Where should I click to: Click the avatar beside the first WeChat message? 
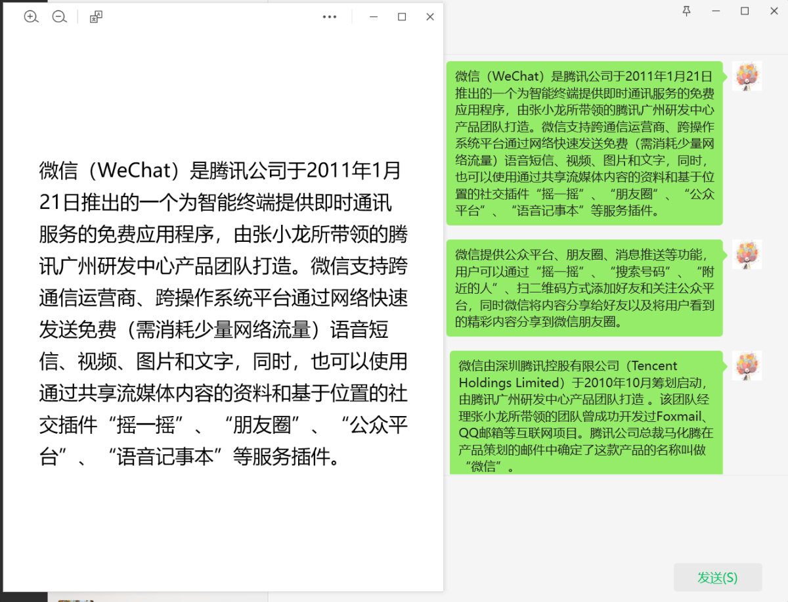pos(747,76)
